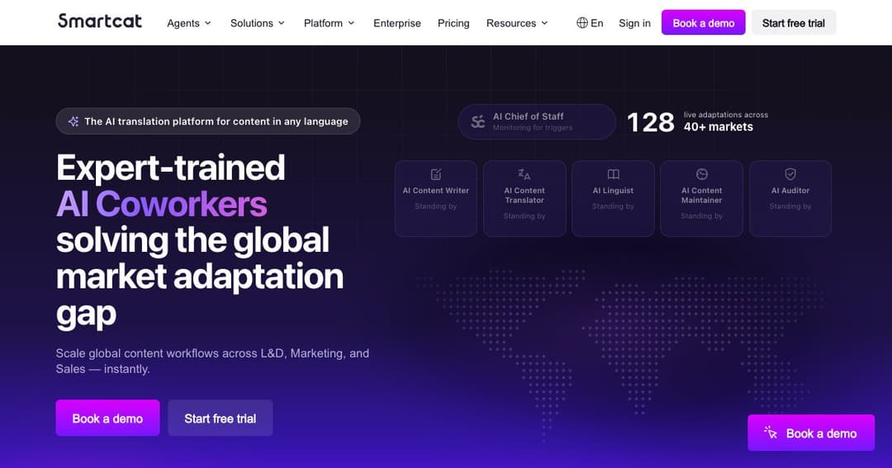Click the hero Start free trial button
Image resolution: width=892 pixels, height=468 pixels.
221,418
